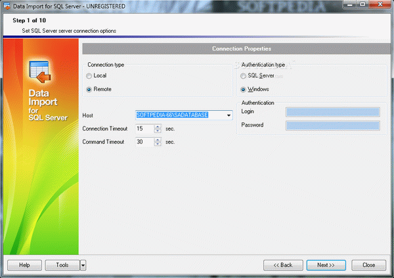Screen dimensions: 394x278
Task: Click the 'Host' label
Action: (x=88, y=115)
